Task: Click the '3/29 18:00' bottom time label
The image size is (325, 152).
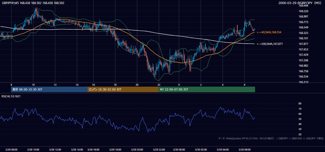Action: click(x=115, y=149)
